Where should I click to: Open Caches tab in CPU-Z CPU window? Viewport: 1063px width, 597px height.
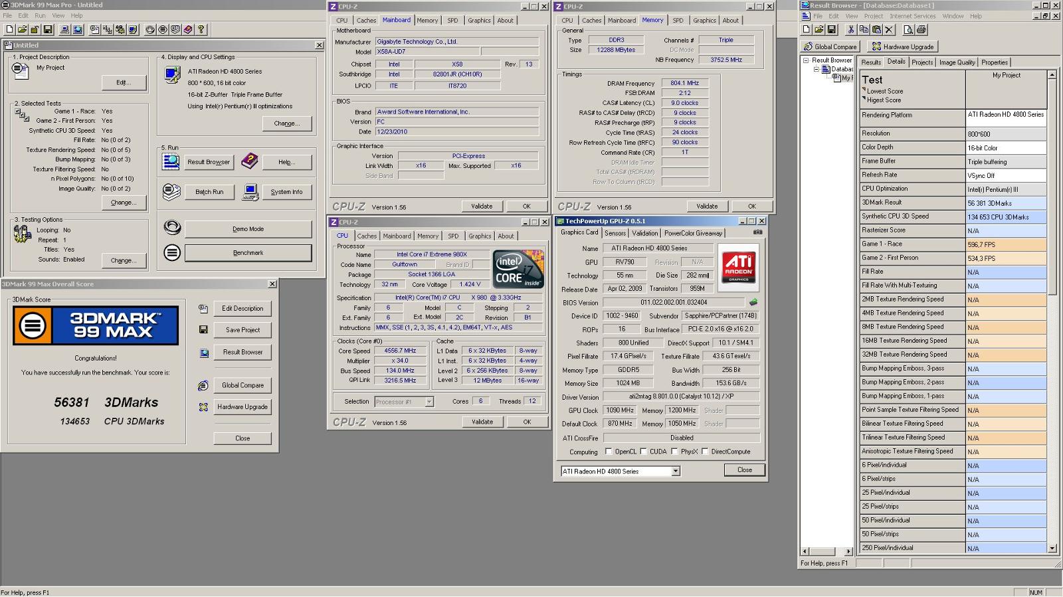click(x=367, y=236)
